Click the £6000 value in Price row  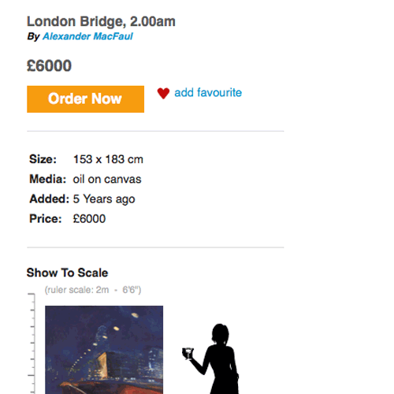89,219
